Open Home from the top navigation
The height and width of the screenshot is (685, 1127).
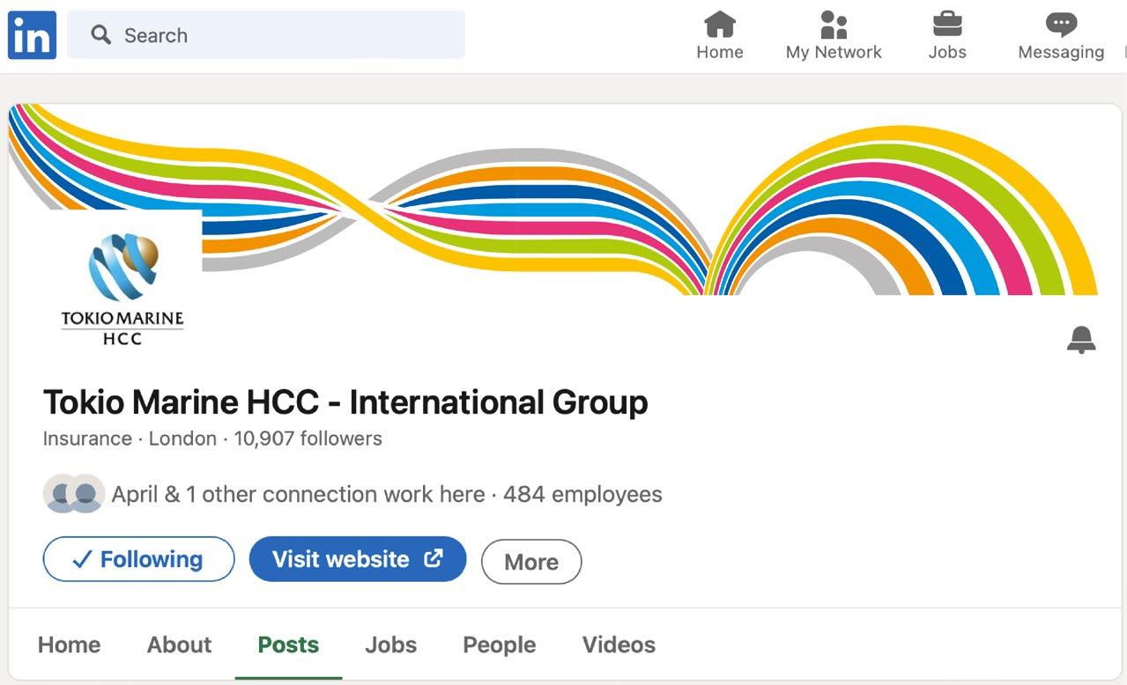tap(719, 36)
